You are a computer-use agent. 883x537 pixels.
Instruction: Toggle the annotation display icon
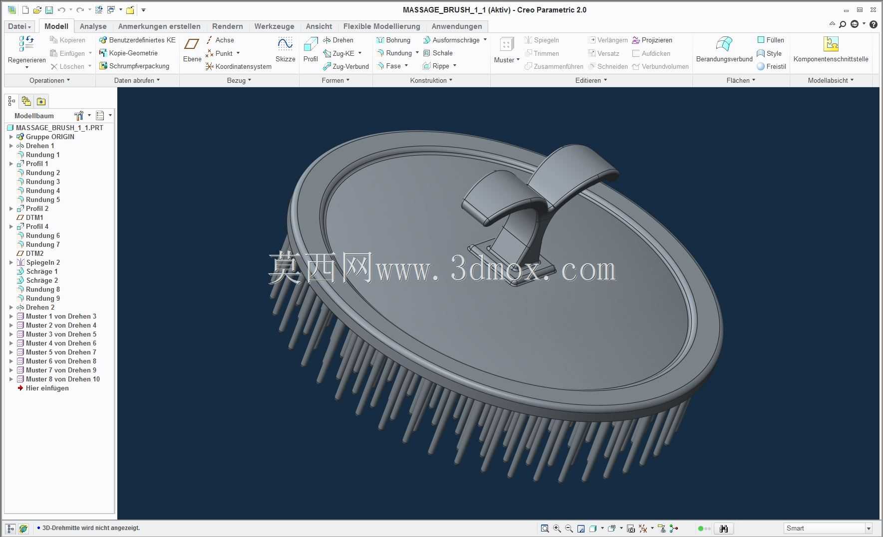[662, 529]
